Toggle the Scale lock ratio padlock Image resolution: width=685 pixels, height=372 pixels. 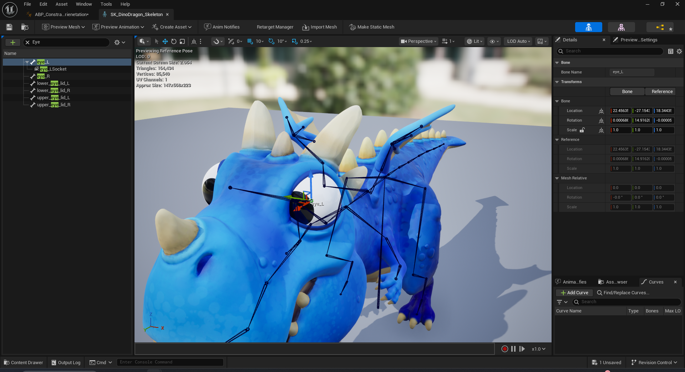coord(582,130)
